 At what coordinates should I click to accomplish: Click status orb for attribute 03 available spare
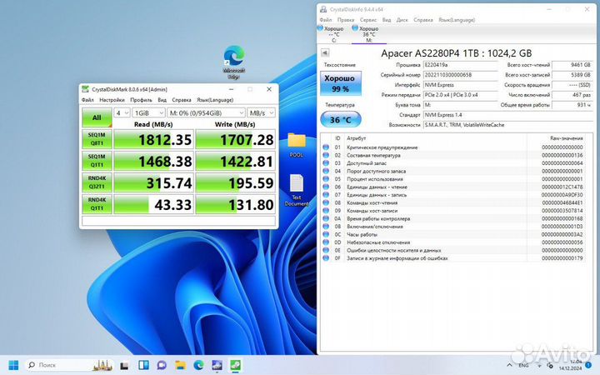326,163
